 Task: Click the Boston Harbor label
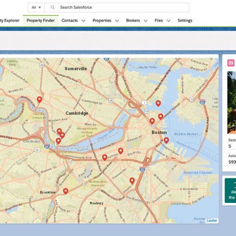[186, 134]
